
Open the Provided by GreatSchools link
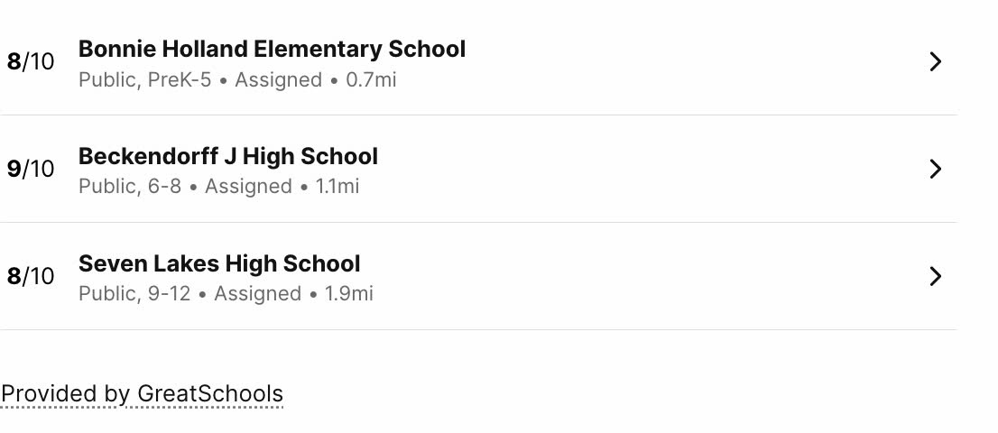(x=142, y=394)
